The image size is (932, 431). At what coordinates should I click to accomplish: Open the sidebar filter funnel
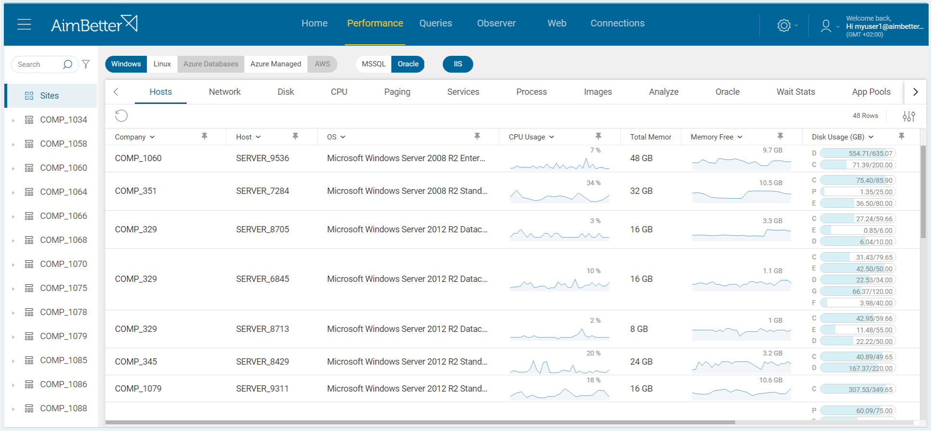(86, 64)
